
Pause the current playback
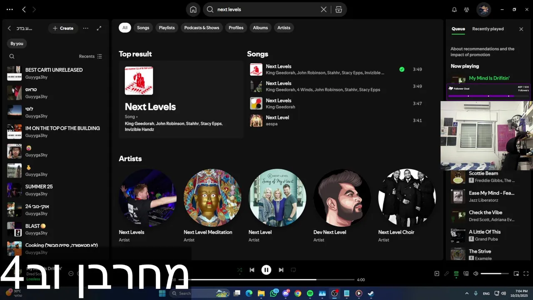click(266, 270)
